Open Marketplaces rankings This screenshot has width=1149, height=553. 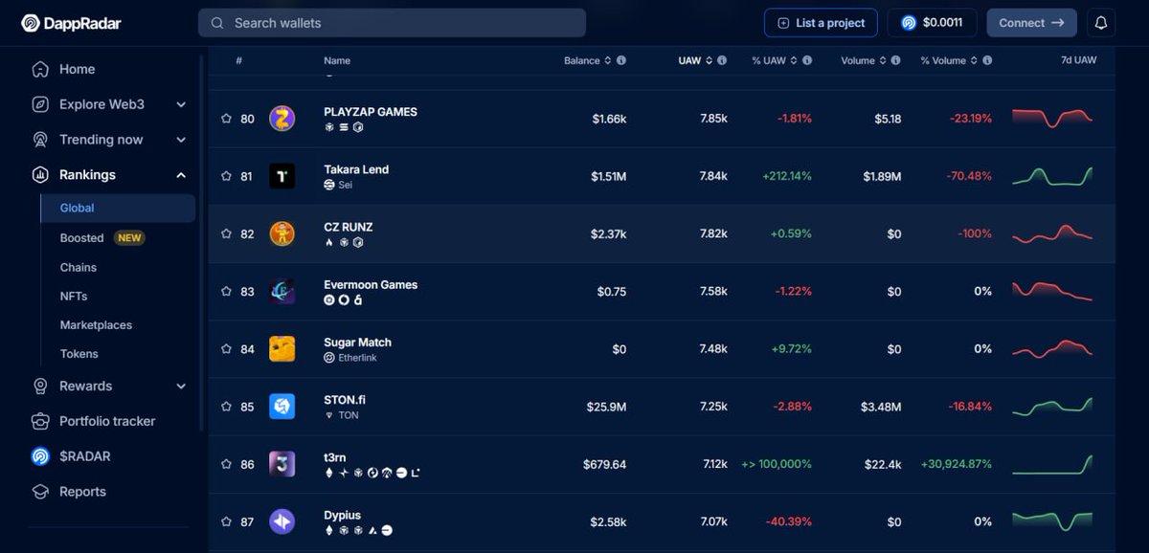[x=96, y=325]
